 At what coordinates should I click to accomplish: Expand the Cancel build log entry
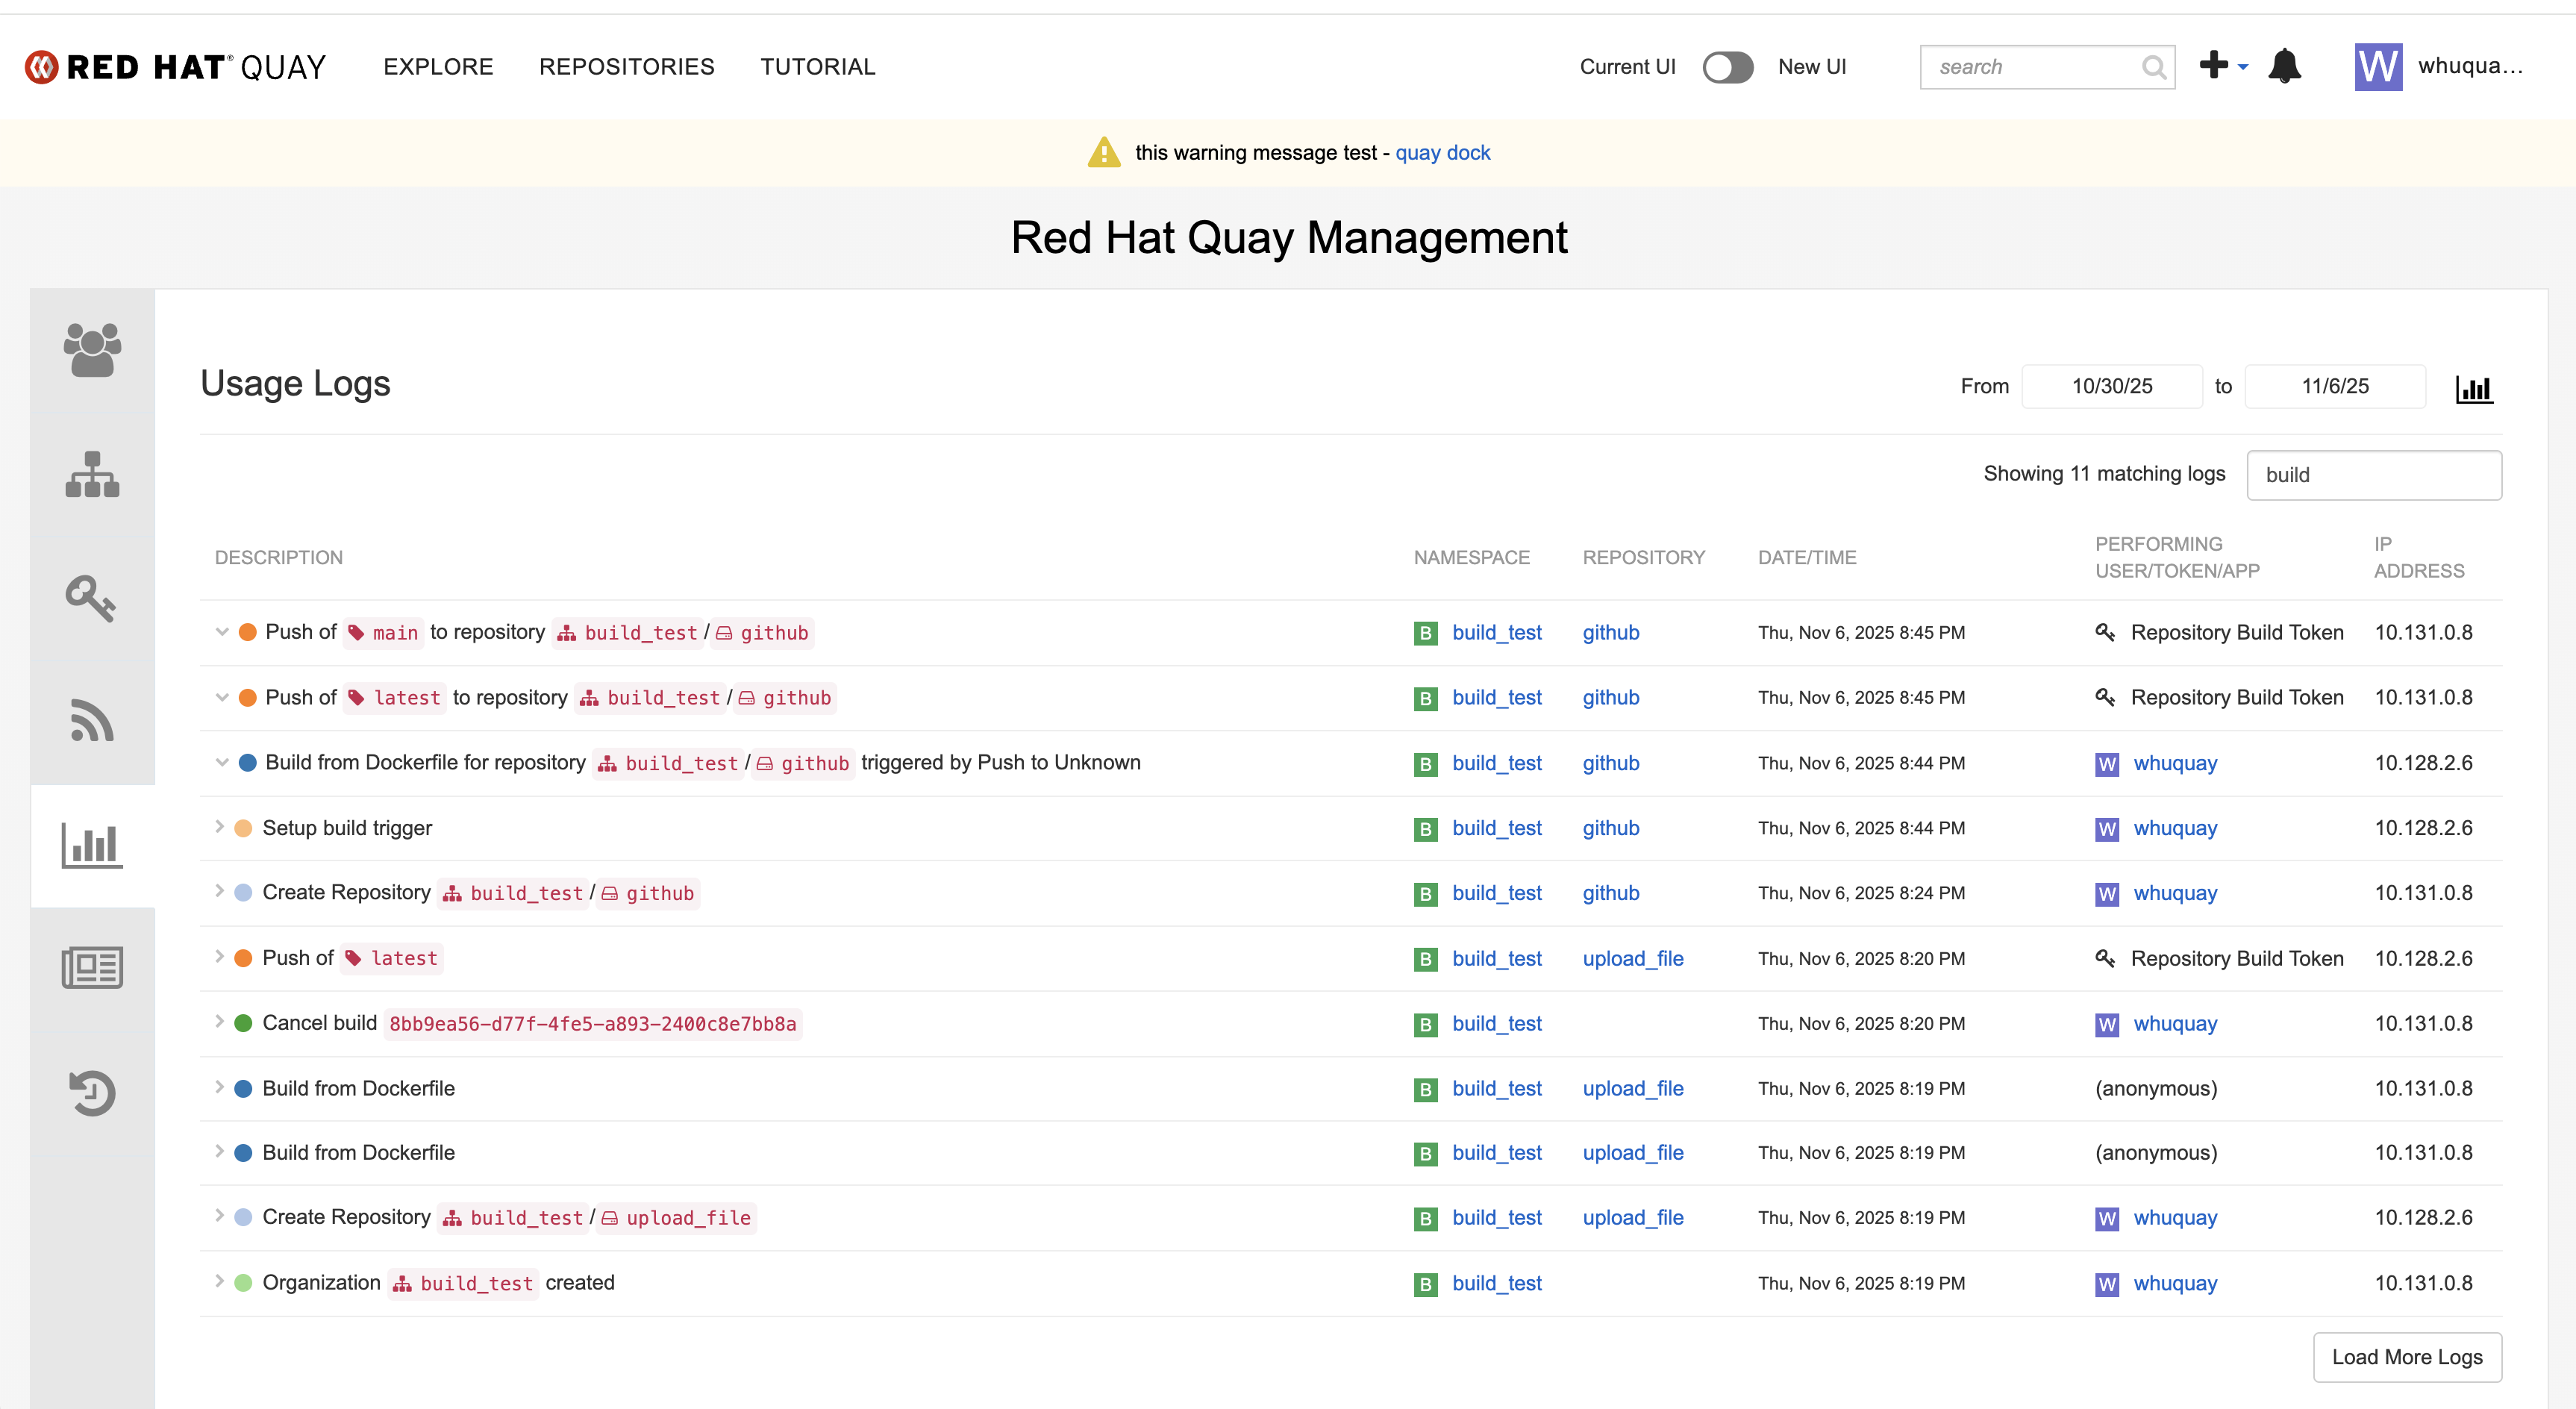point(219,1022)
